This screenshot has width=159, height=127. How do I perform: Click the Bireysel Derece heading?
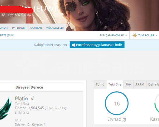point(29,87)
